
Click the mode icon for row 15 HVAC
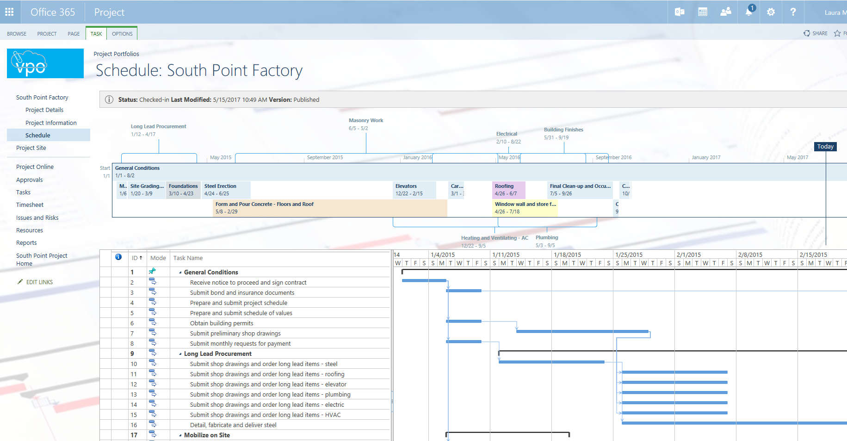(152, 414)
